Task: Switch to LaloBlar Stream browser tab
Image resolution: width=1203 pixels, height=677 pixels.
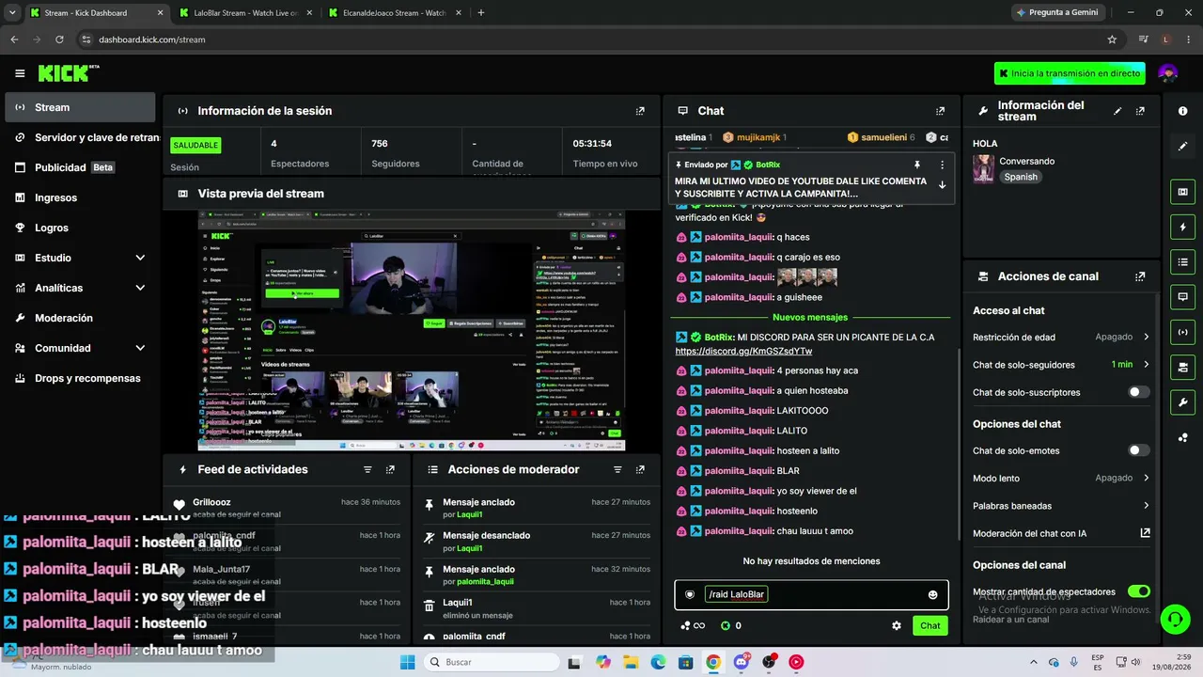Action: tap(246, 13)
